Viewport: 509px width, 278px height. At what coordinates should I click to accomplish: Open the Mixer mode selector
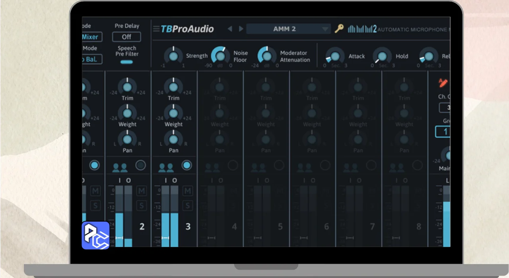point(92,37)
